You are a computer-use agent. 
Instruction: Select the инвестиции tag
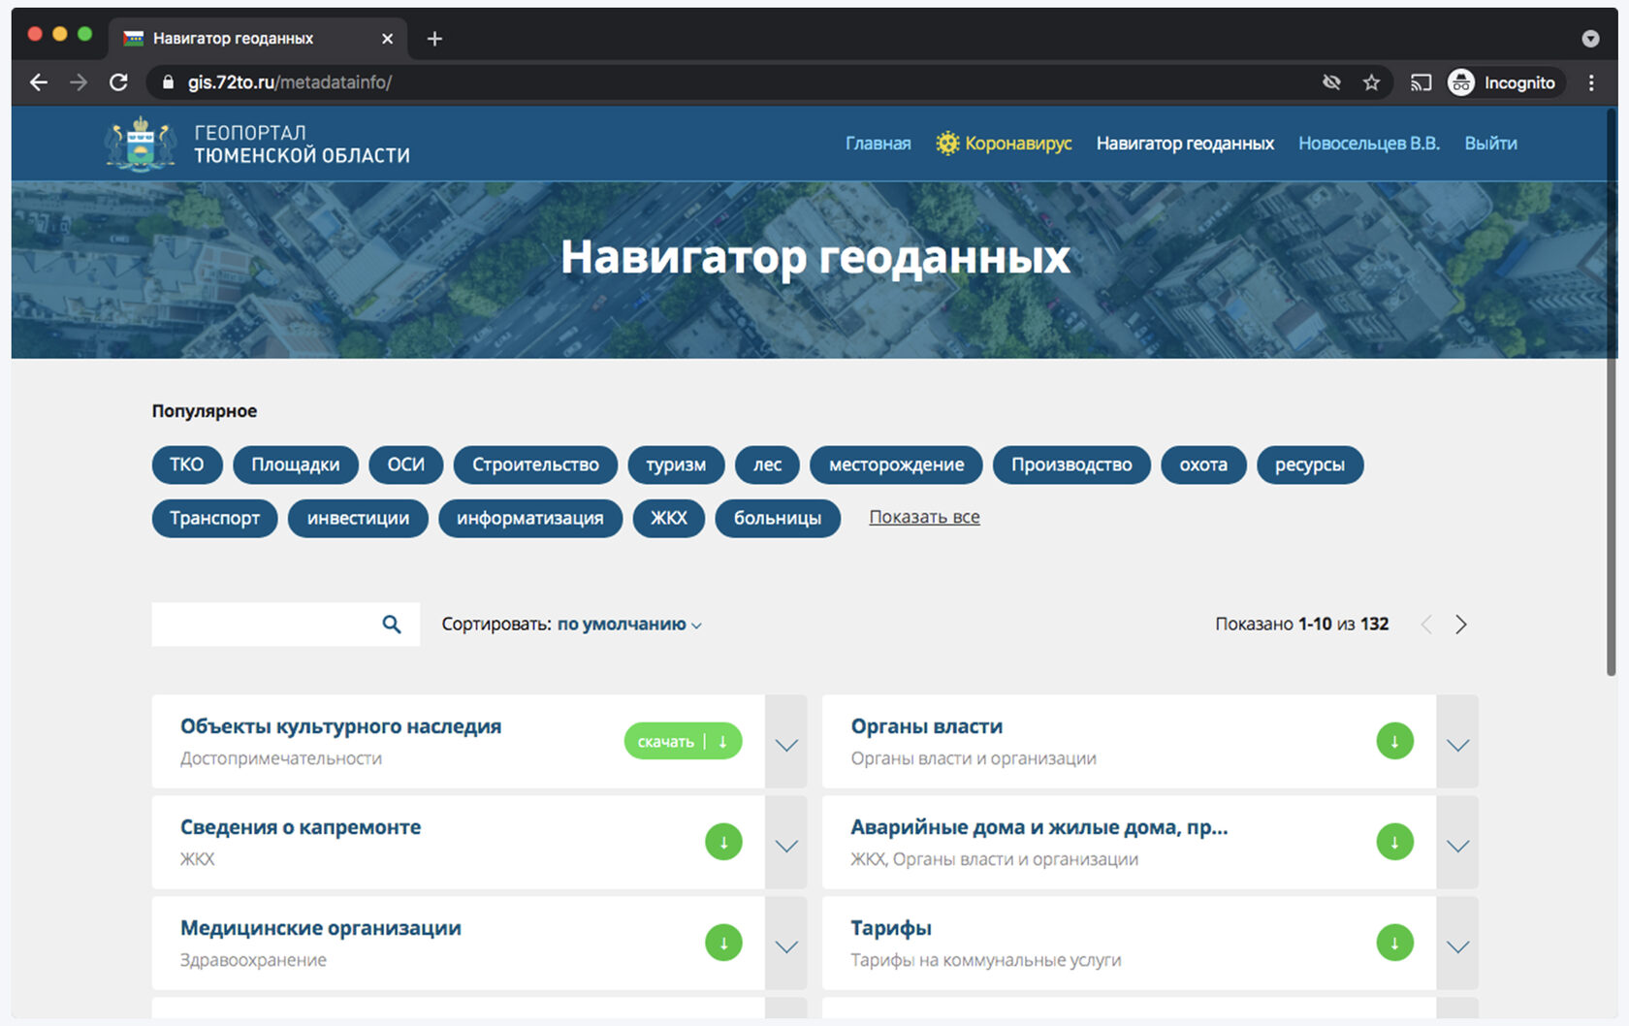[358, 518]
